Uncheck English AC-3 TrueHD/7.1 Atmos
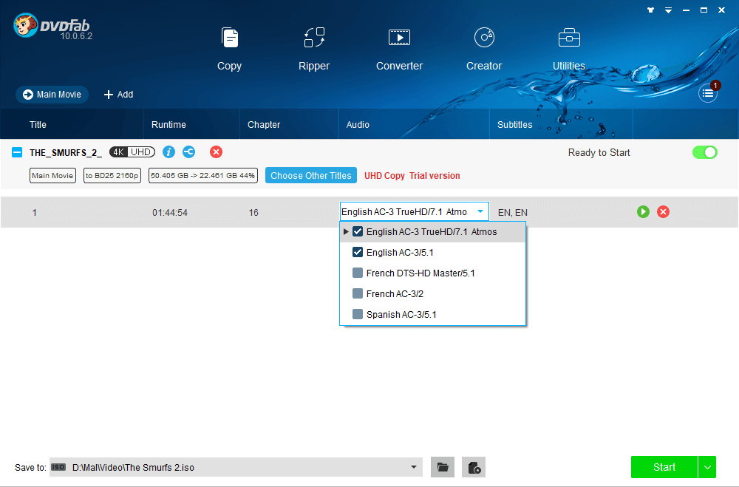Viewport: 739px width, 487px height. 358,231
